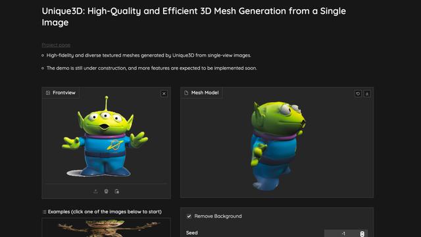Click the Frontview image icon beside label

coord(48,93)
